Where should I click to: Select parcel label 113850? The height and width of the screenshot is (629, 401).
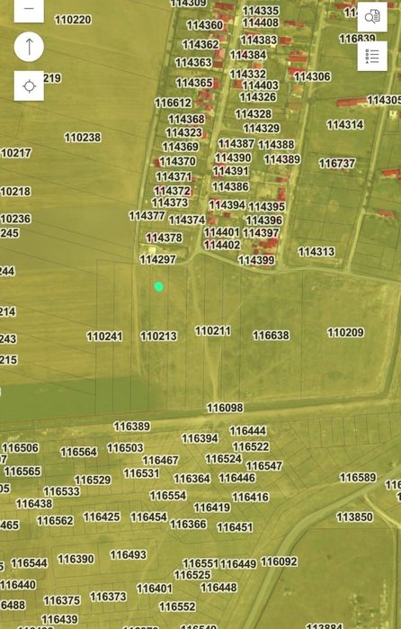tap(355, 517)
